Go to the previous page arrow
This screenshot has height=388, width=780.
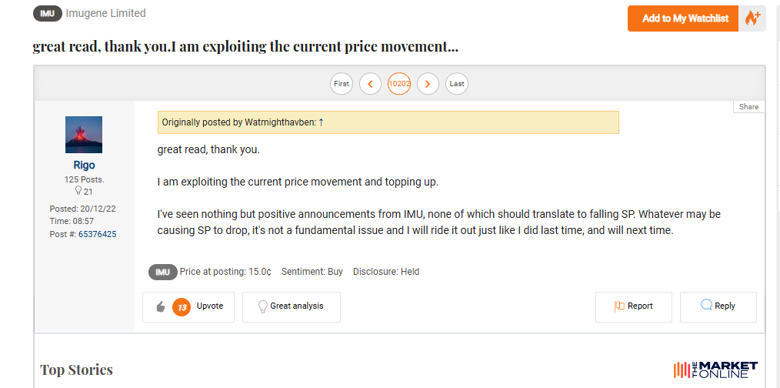370,84
